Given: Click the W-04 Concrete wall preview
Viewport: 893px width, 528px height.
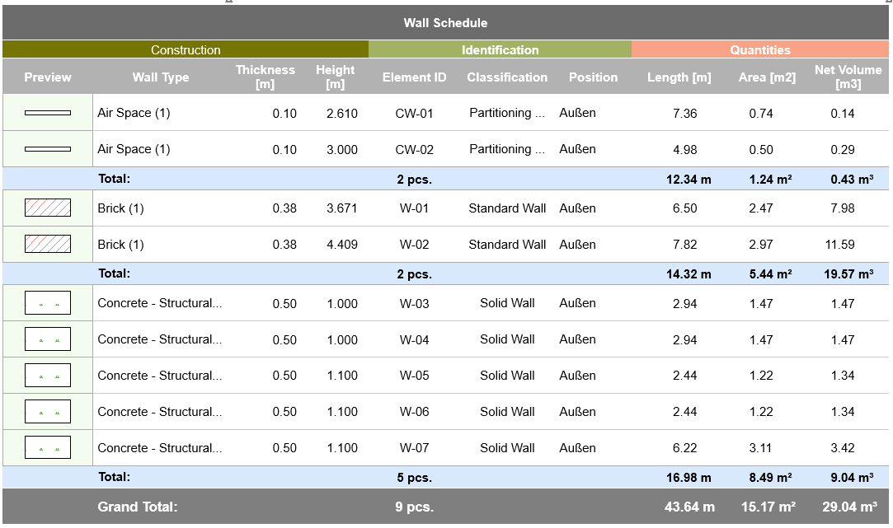Looking at the screenshot, I should click(47, 339).
